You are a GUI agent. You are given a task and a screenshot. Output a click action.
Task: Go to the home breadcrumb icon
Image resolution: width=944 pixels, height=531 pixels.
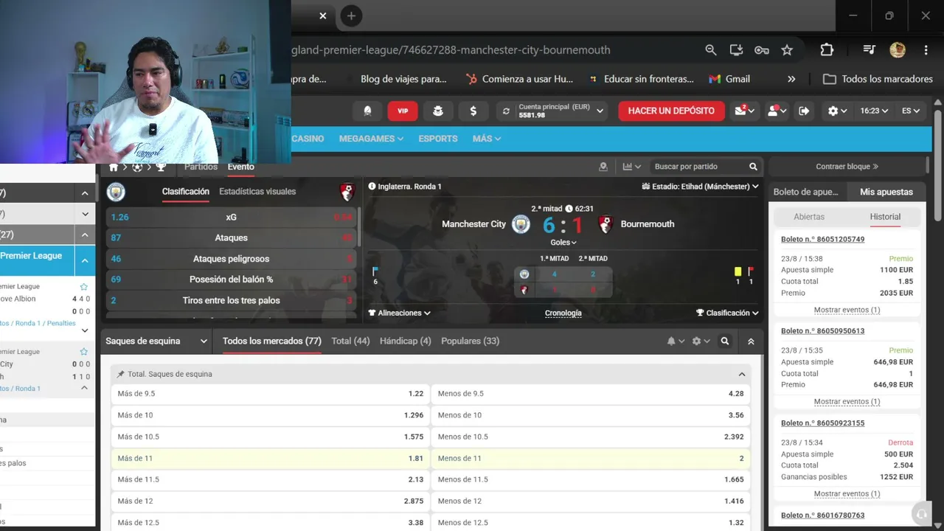pos(114,167)
